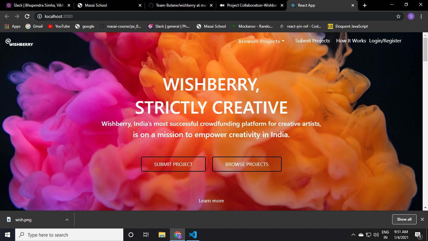Open the clock showing 9:51 AM

click(x=401, y=235)
